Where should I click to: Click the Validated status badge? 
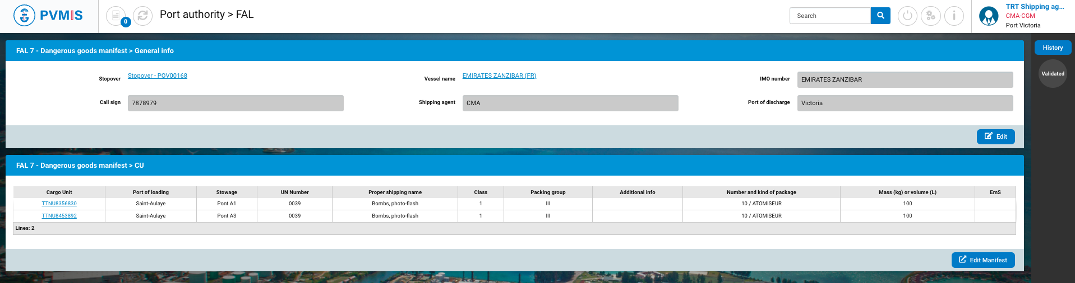(x=1052, y=74)
